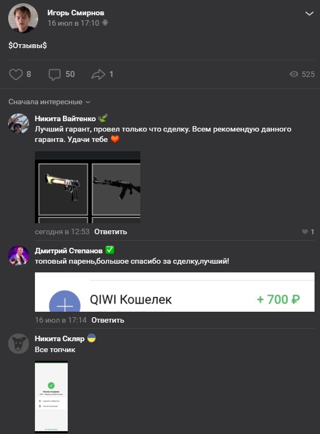This screenshot has width=320, height=434.
Task: Click Никита Вайтенко's avatar
Action: click(19, 123)
